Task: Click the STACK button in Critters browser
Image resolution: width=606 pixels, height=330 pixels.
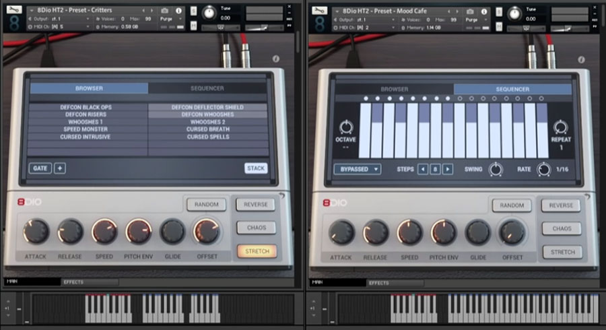Action: pyautogui.click(x=256, y=168)
